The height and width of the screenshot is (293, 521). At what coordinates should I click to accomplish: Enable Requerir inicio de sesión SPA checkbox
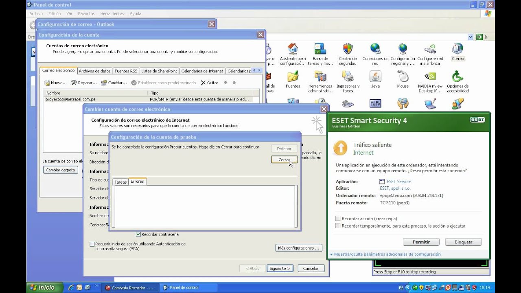(92, 244)
